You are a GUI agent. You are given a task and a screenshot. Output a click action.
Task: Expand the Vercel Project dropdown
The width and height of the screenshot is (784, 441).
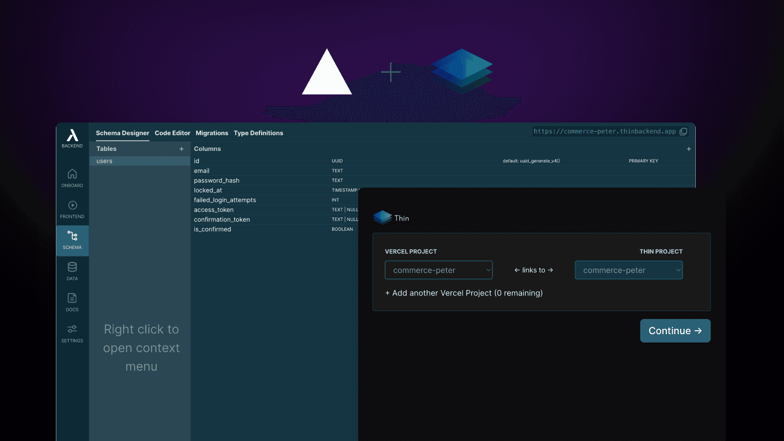click(x=439, y=270)
